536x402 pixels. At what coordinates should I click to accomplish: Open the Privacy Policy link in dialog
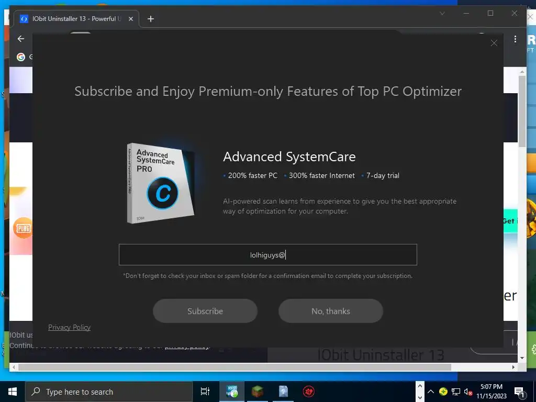(70, 328)
